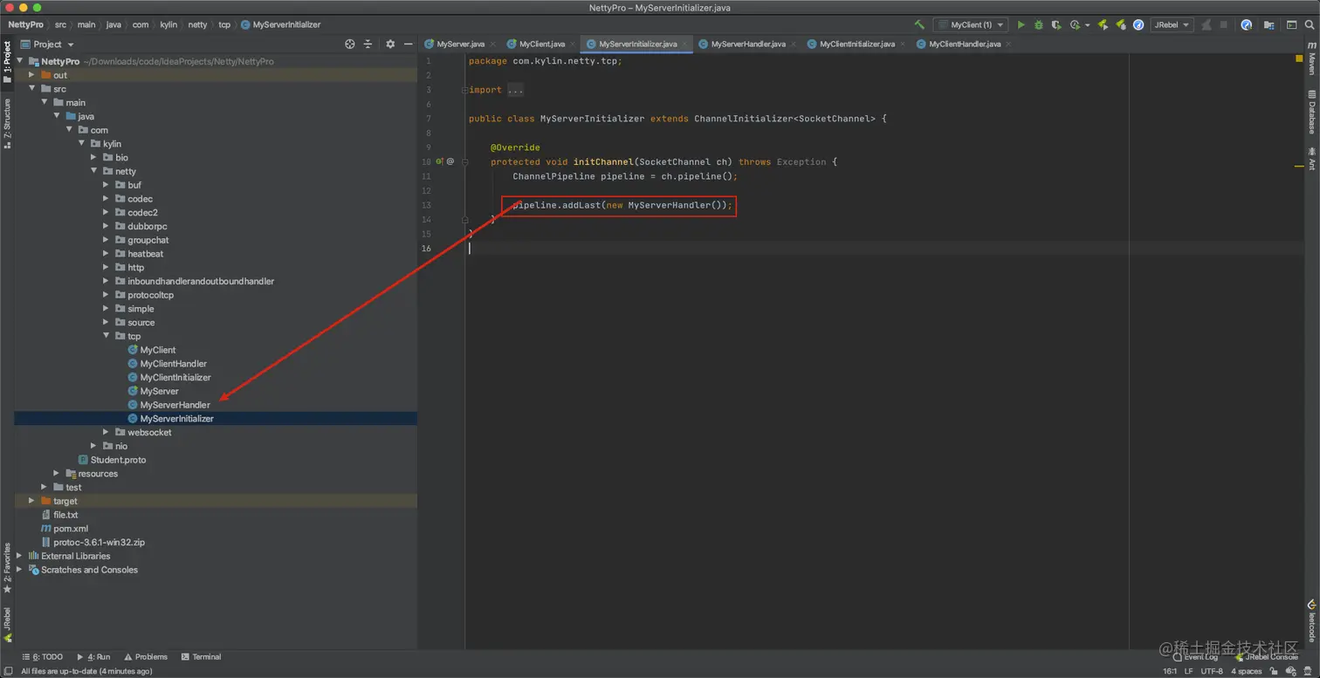Run with Coverage icon in toolbar
The image size is (1320, 678).
click(x=1056, y=25)
